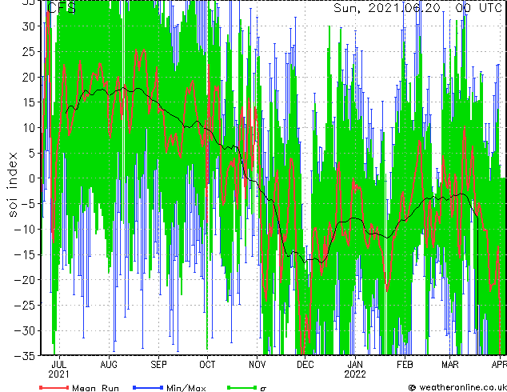Select the Min/Max legend label

186,387
